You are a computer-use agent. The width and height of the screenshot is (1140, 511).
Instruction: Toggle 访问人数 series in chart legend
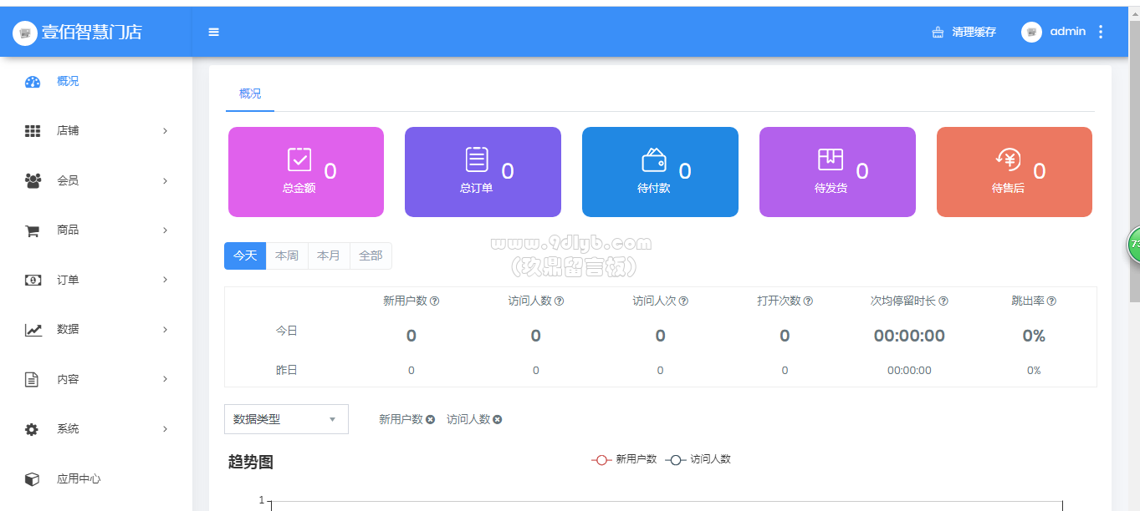click(x=698, y=459)
